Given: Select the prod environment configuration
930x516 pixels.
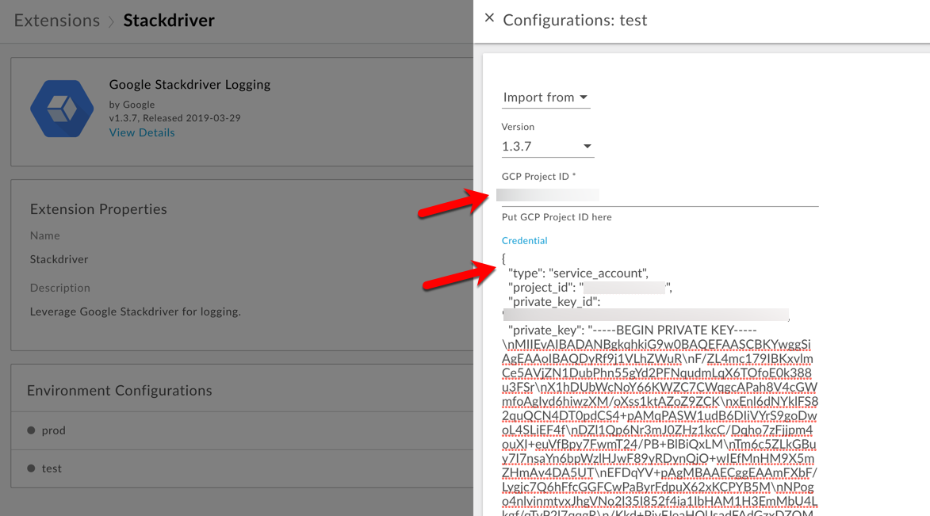Looking at the screenshot, I should pyautogui.click(x=242, y=430).
